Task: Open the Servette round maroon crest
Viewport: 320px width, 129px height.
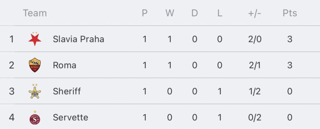Action: coord(35,117)
